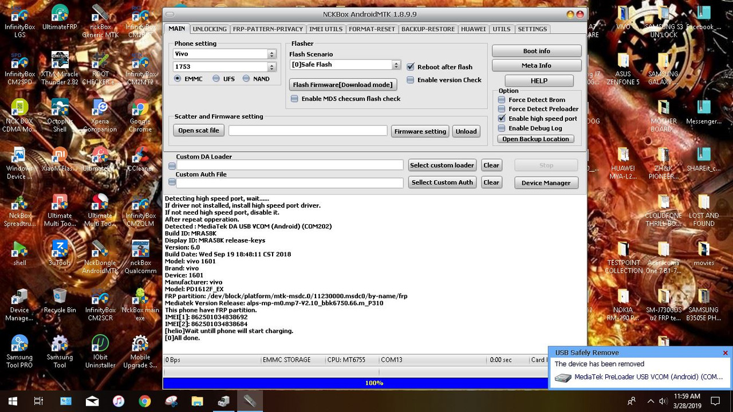Switch to the FORMAT-RESET tab
The image size is (733, 412).
point(372,29)
